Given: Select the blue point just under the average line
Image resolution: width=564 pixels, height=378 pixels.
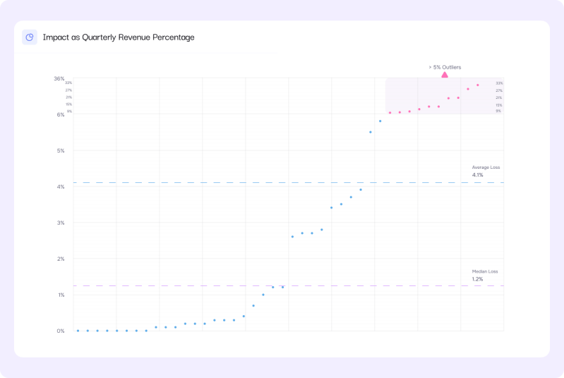Looking at the screenshot, I should coord(361,190).
